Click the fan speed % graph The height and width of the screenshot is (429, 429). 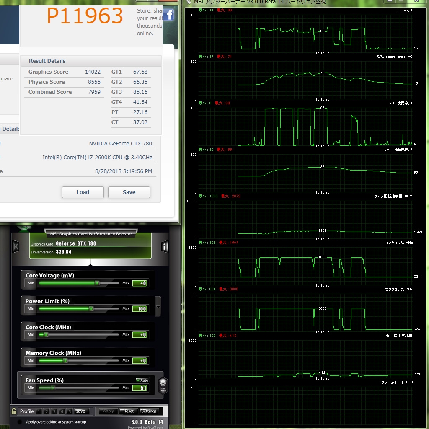pos(305,173)
